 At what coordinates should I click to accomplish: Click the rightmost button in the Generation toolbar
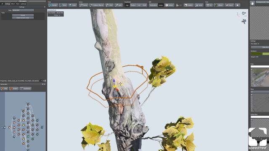(x=25, y=89)
